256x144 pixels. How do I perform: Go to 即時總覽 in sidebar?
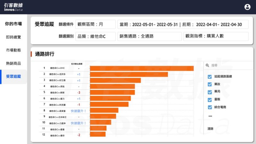tap(13, 37)
